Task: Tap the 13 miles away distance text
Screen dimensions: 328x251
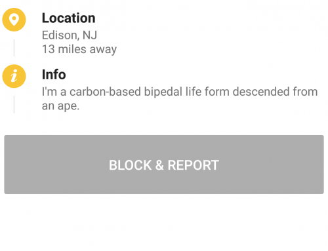Action: [x=79, y=49]
